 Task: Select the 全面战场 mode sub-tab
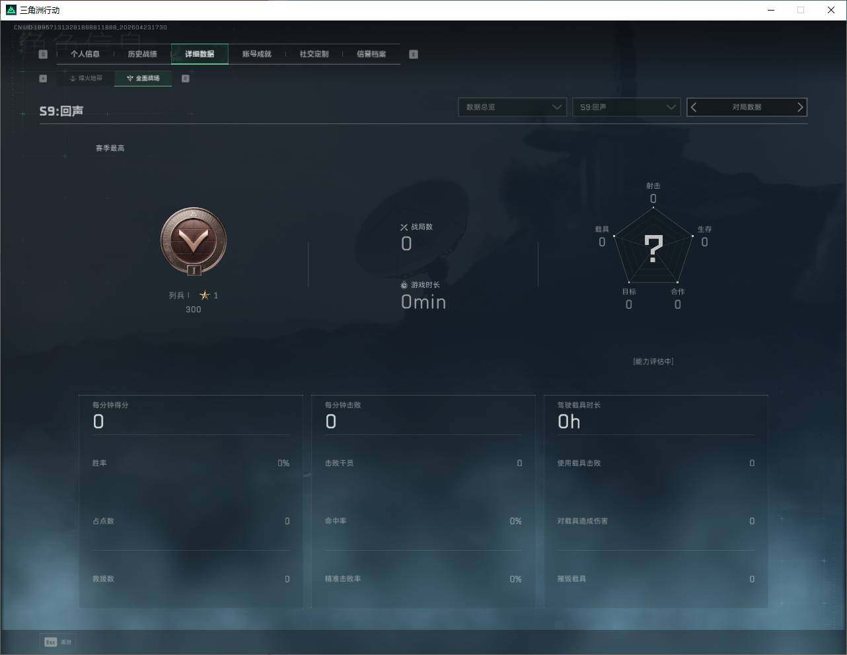click(143, 78)
